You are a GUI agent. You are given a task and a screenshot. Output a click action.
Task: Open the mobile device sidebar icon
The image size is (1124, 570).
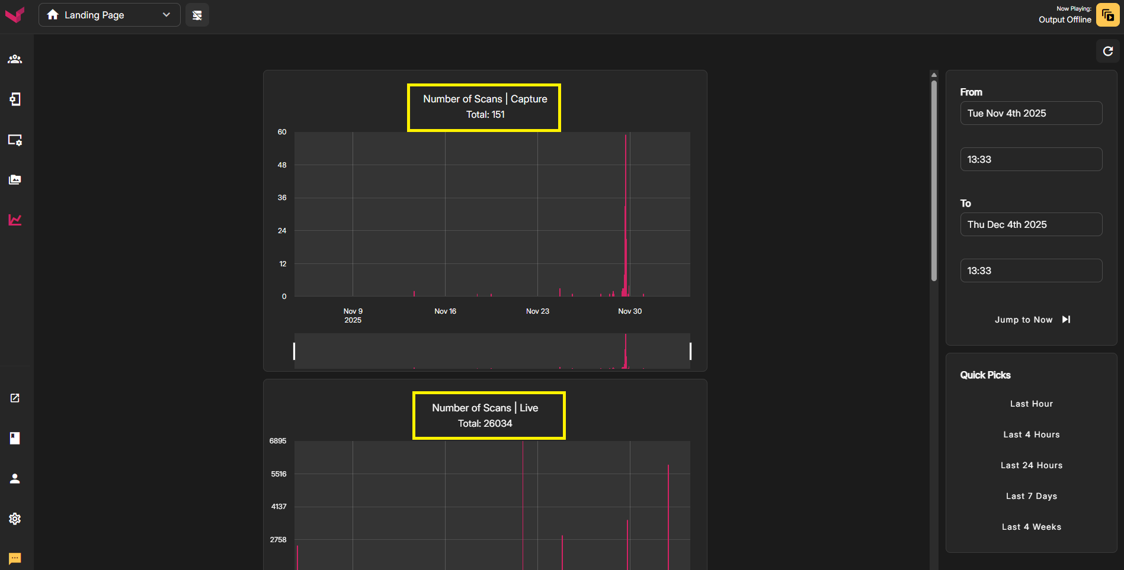coord(15,99)
